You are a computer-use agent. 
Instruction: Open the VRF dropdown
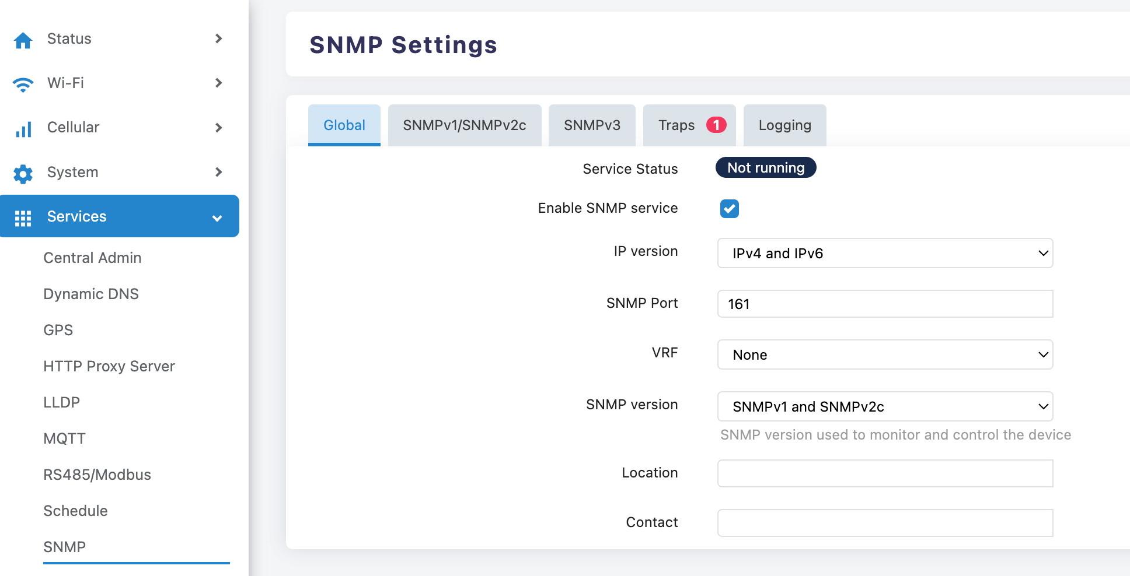(x=885, y=354)
